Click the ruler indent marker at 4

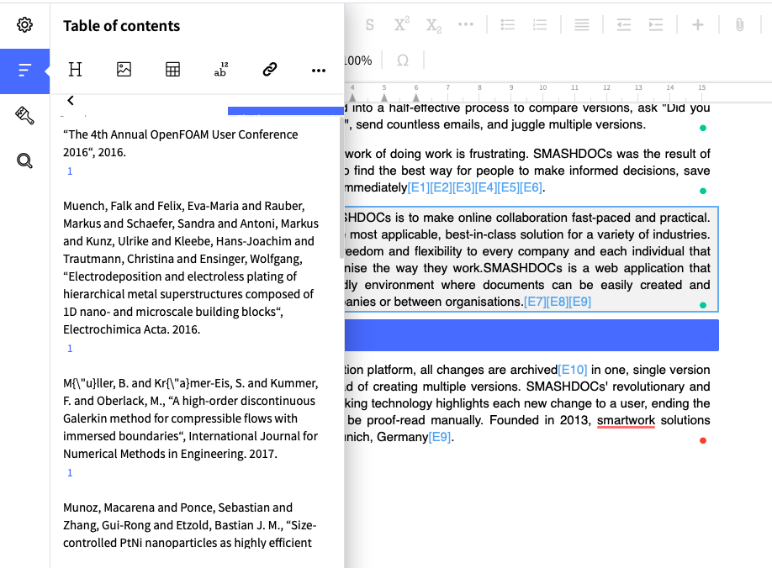(352, 97)
